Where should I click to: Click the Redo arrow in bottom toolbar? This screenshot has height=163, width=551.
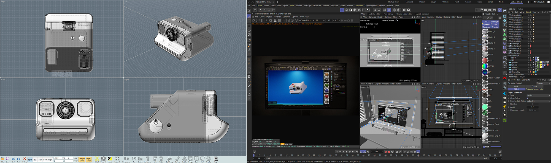click(x=19, y=159)
